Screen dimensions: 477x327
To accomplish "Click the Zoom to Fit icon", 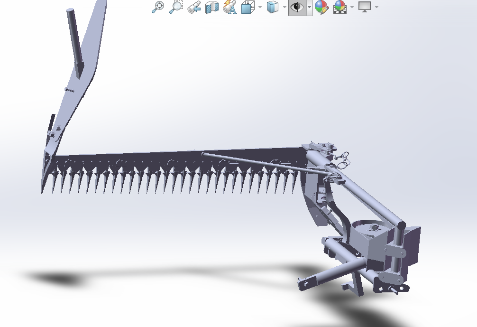I will pyautogui.click(x=157, y=7).
